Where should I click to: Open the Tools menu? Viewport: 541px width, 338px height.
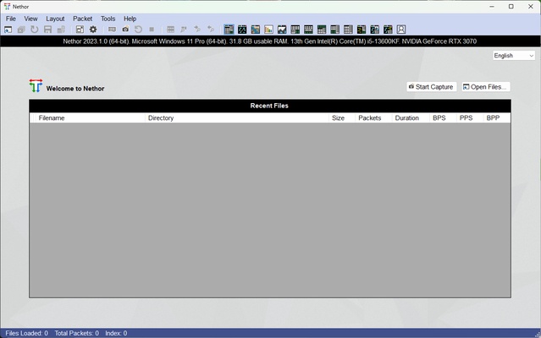click(x=108, y=19)
